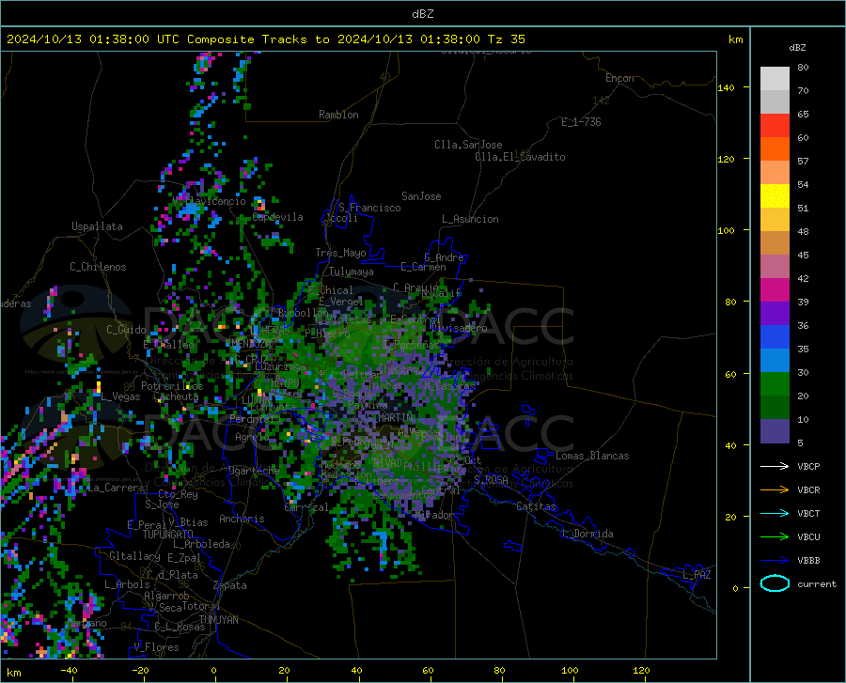Select the light gray 70-80 dBZ swatch

(775, 79)
